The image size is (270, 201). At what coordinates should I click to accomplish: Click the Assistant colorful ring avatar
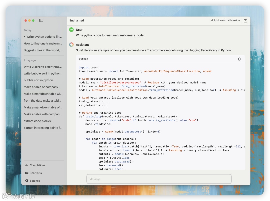click(71, 45)
